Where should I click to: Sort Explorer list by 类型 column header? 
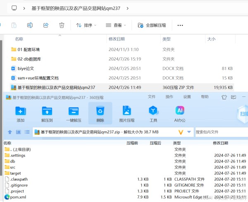[x=167, y=39]
